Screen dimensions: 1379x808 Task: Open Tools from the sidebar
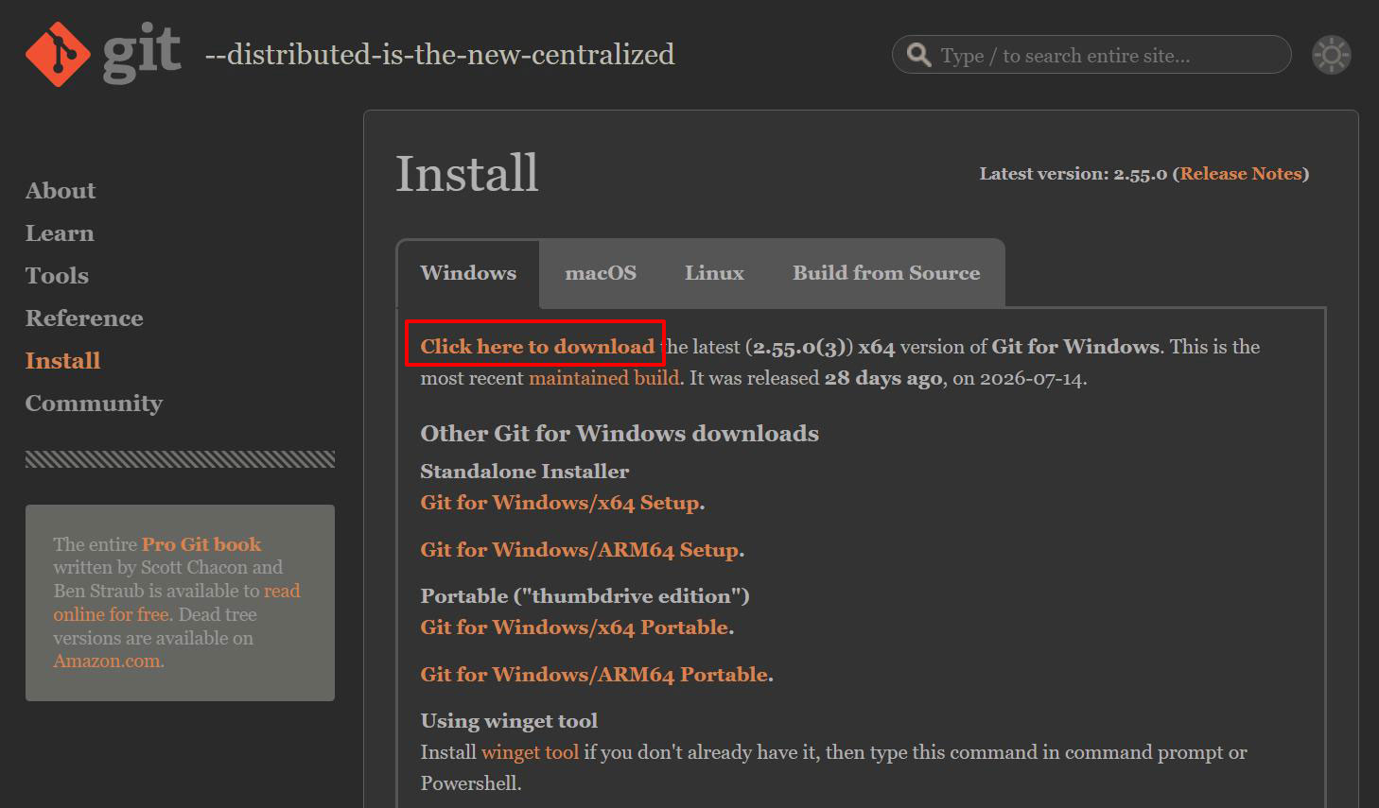(x=57, y=276)
